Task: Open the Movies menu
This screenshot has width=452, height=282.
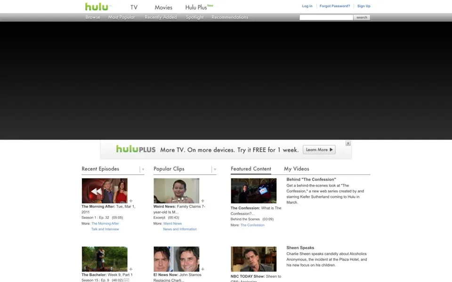Action: coord(163,8)
